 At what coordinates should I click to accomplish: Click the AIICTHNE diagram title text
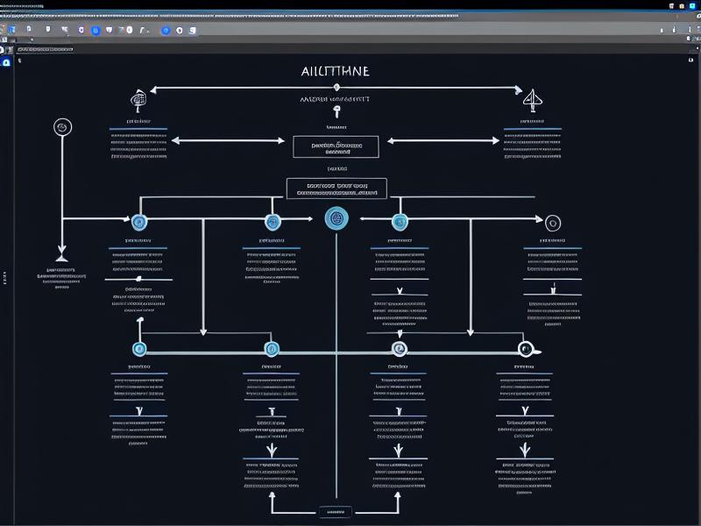tap(336, 71)
